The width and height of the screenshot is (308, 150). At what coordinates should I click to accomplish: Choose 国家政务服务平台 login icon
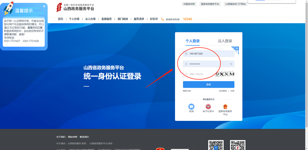(x=225, y=107)
